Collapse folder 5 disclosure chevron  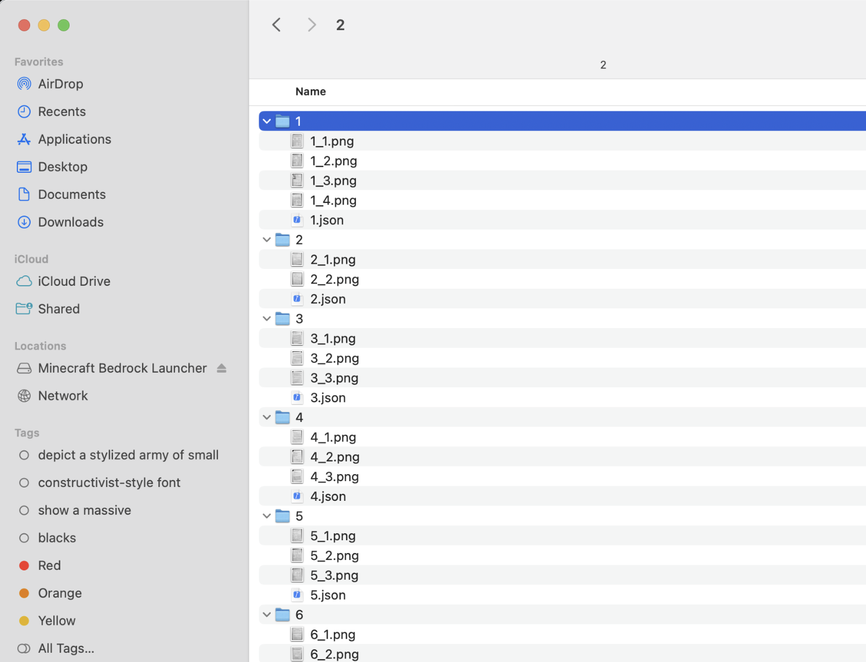click(267, 516)
